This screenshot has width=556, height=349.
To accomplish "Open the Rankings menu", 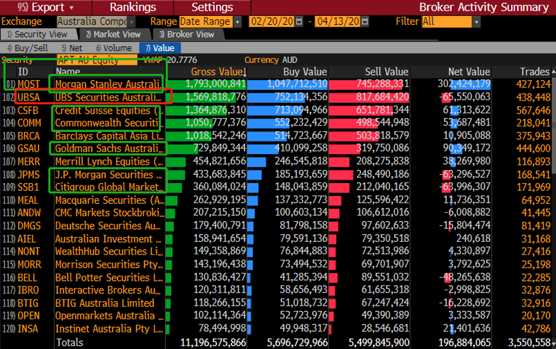I will tap(133, 8).
